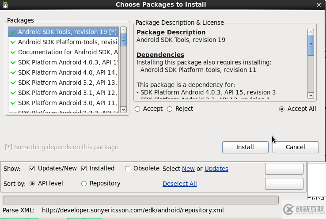Image resolution: width=326 pixels, height=219 pixels.
Task: Click the green checkmark beside SDK Platform Android 3.2
Action: tap(13, 83)
